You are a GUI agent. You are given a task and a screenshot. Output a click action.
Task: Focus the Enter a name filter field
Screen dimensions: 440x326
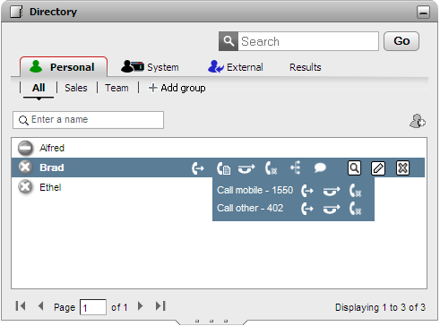click(x=88, y=120)
